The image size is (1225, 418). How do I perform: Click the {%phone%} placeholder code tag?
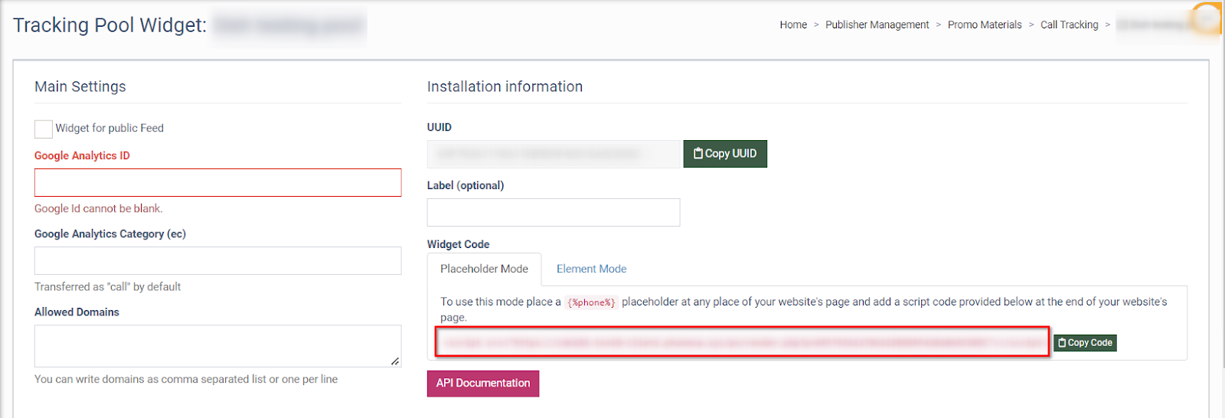591,302
